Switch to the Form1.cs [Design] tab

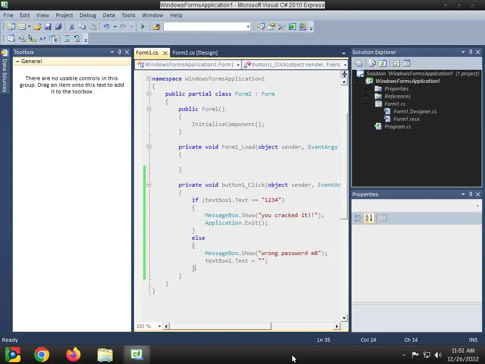click(x=195, y=53)
